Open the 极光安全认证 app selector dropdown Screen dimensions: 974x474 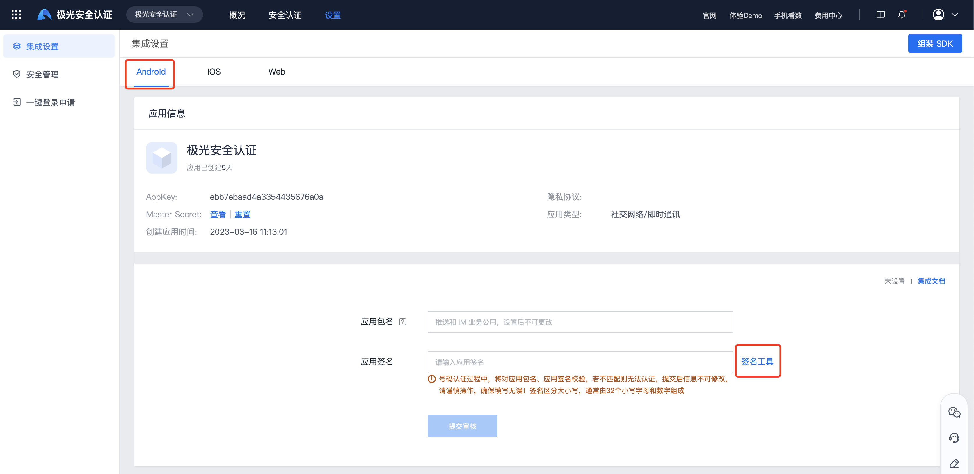(x=164, y=15)
